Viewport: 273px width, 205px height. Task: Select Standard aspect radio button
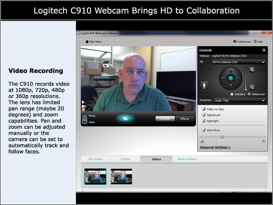pos(232,94)
